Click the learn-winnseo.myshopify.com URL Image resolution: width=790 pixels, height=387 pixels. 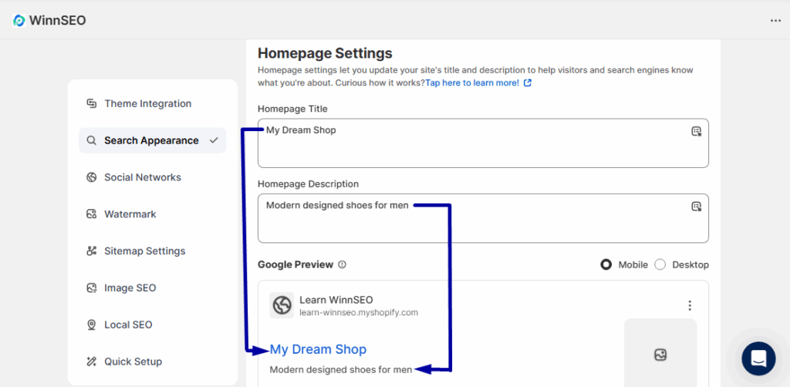(x=359, y=312)
